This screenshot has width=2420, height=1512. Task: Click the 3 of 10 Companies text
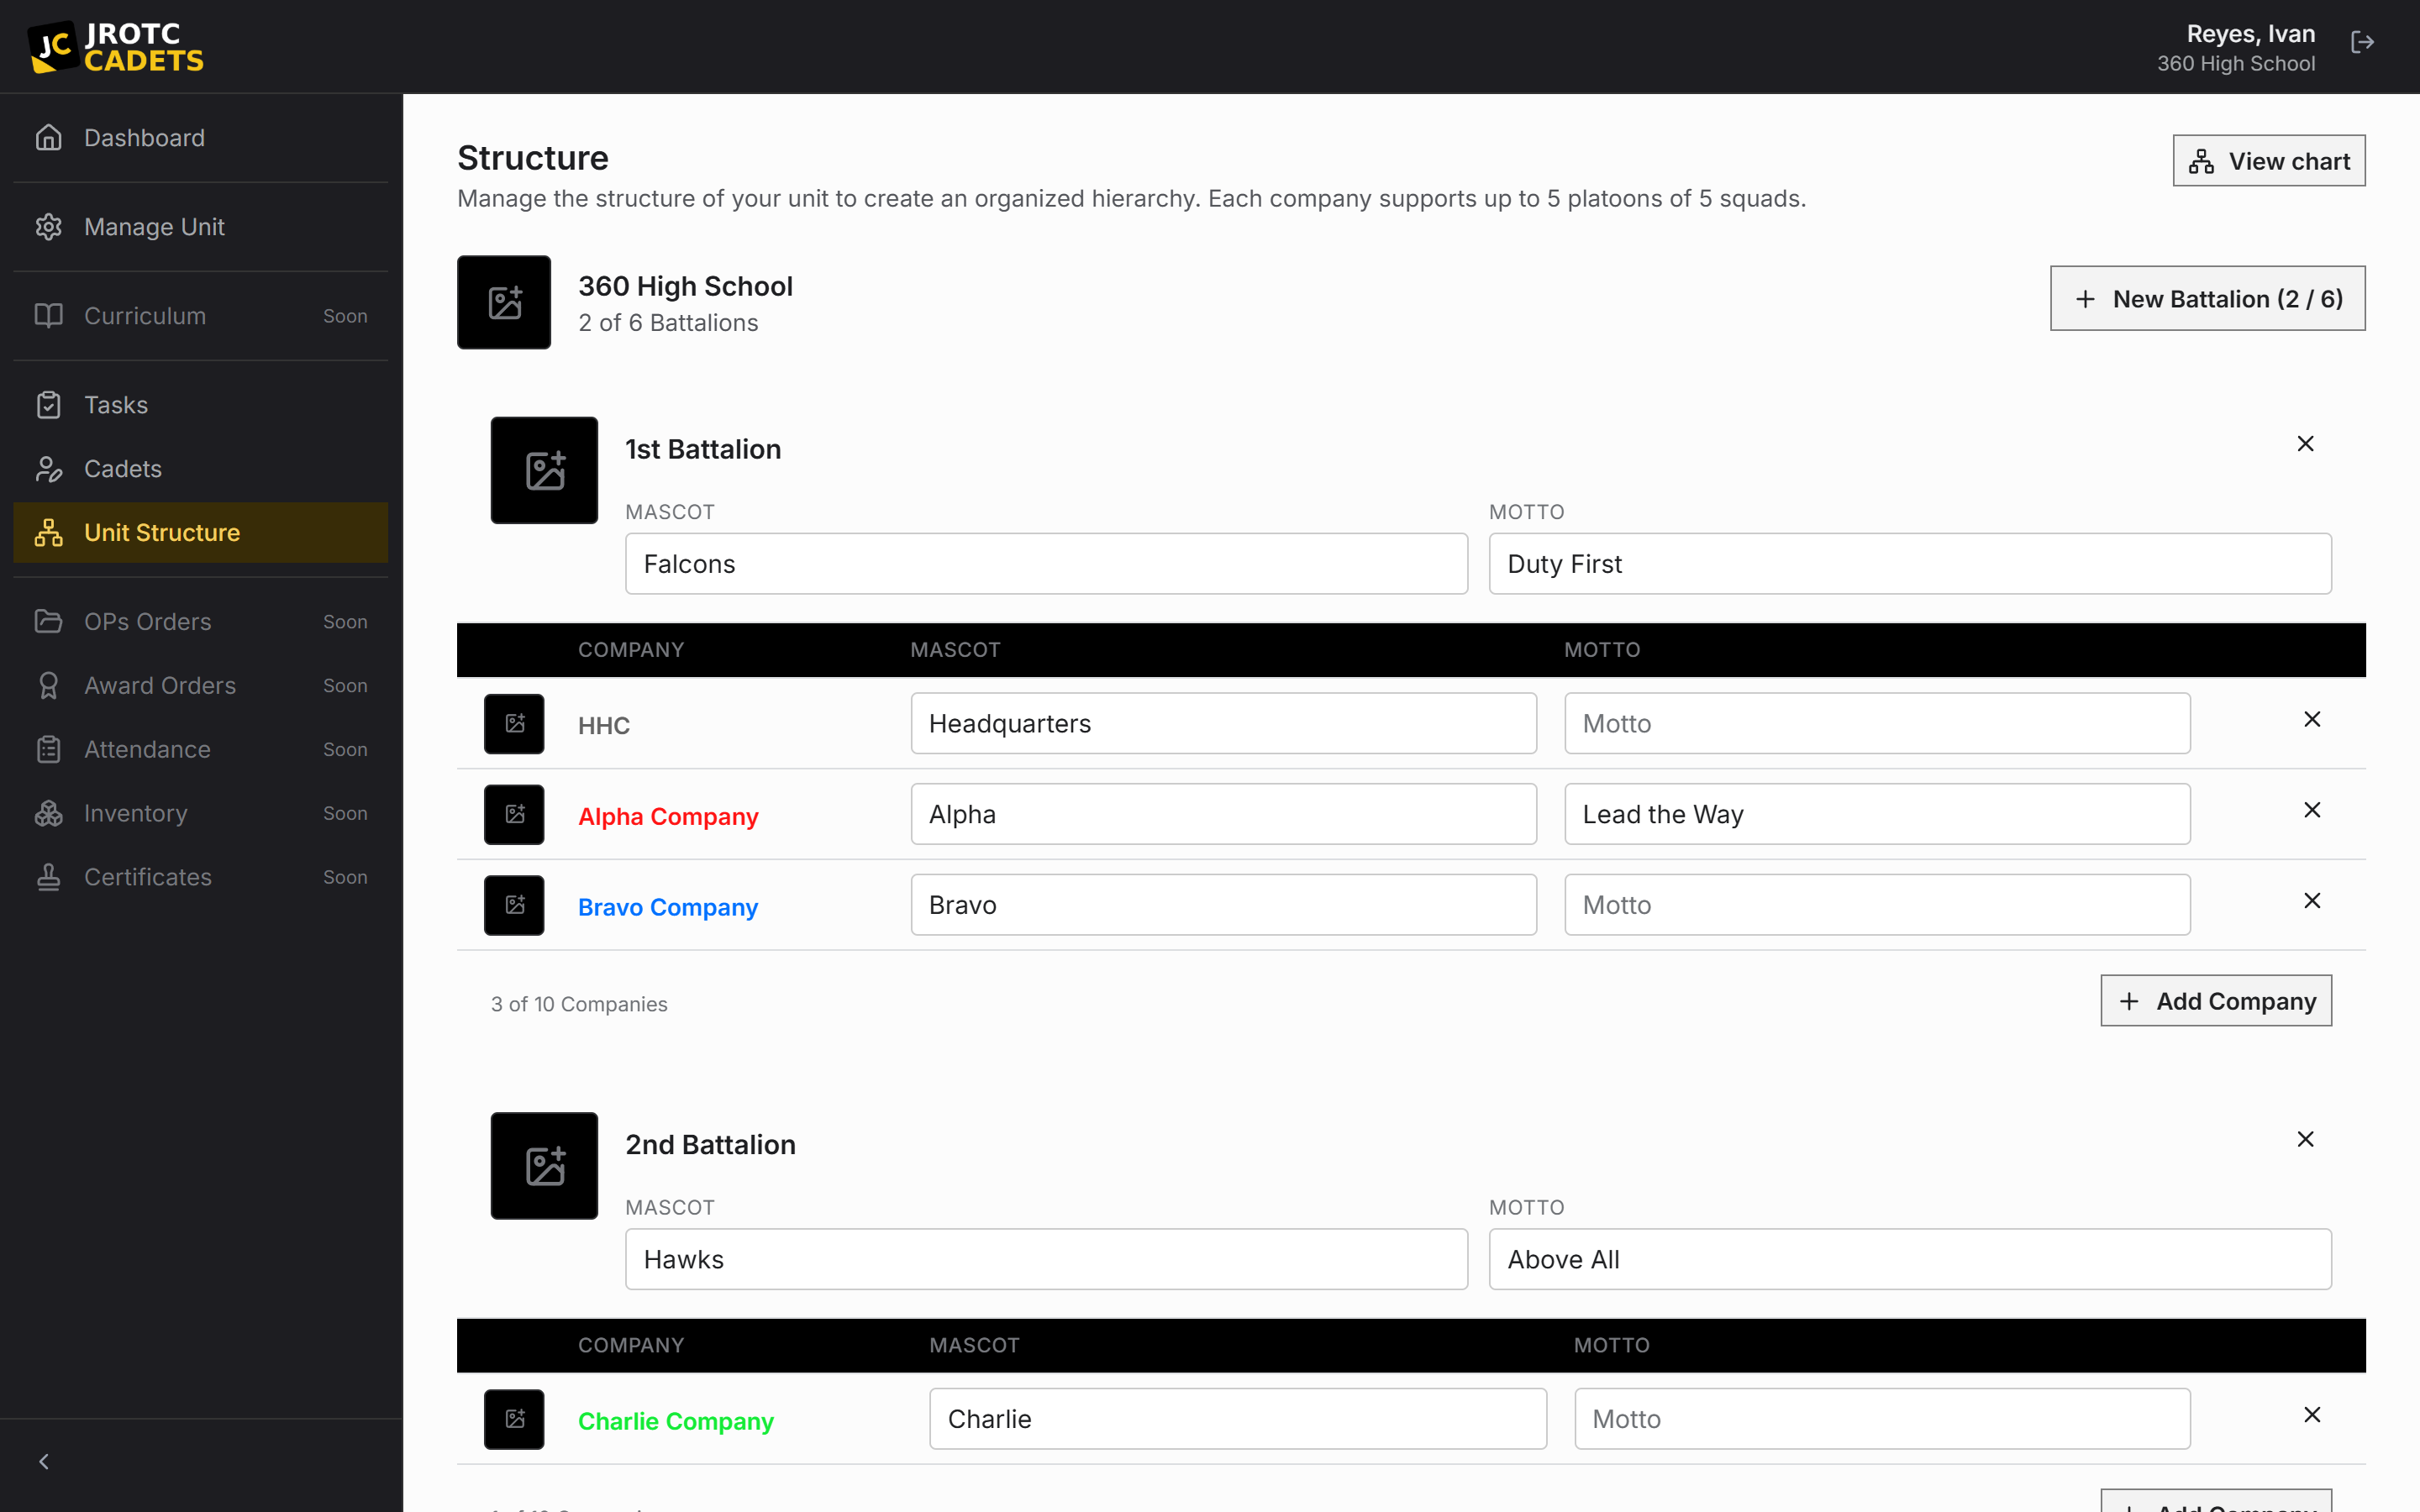coord(579,1004)
